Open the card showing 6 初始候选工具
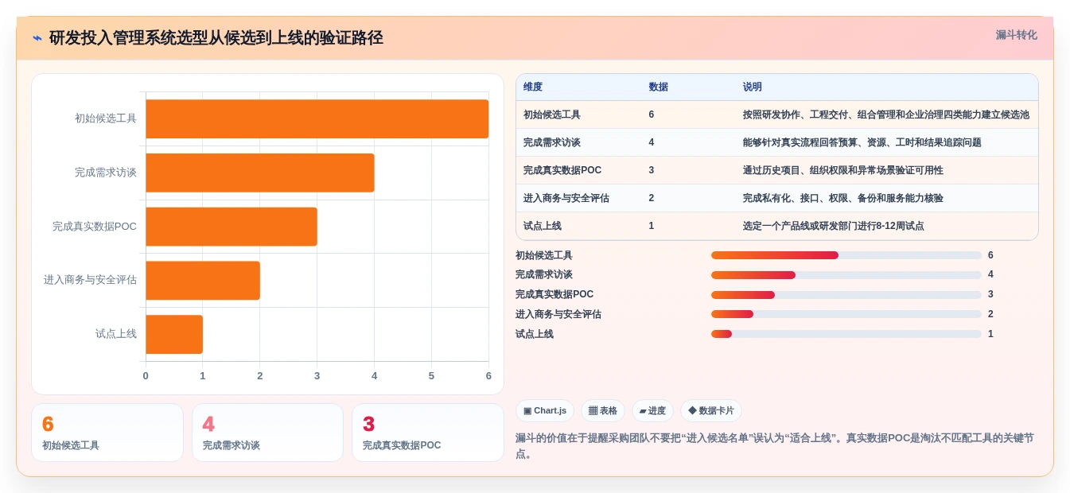Image resolution: width=1070 pixels, height=493 pixels. (x=107, y=433)
